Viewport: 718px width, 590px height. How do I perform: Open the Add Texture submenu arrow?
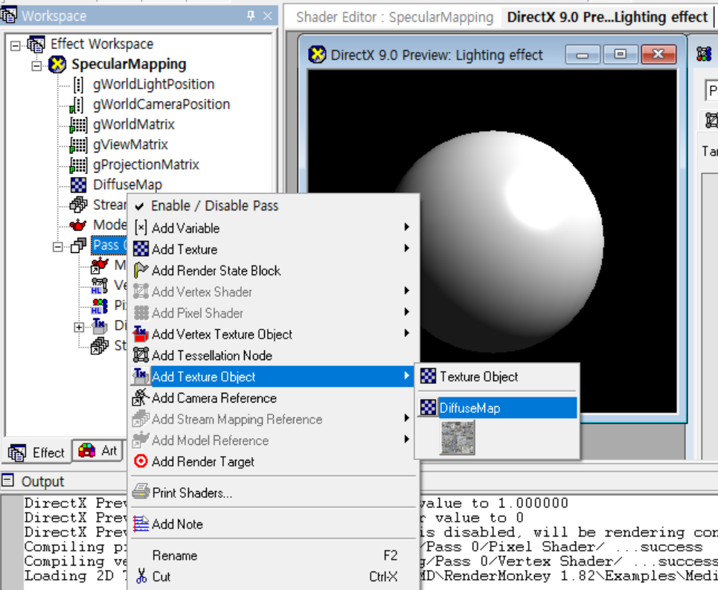tap(407, 248)
